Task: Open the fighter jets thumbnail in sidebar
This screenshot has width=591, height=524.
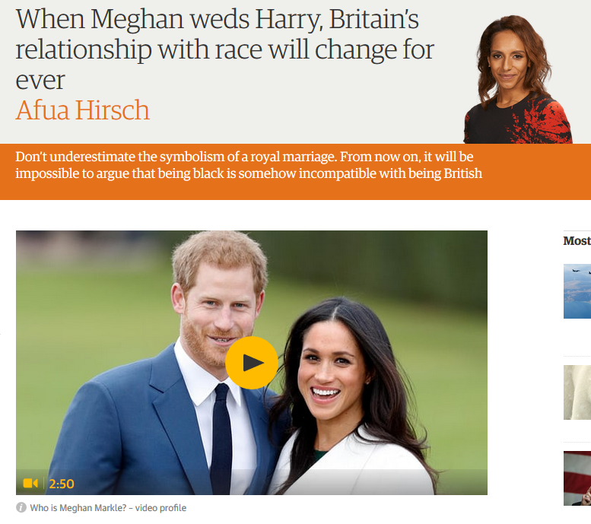Action: click(x=577, y=291)
